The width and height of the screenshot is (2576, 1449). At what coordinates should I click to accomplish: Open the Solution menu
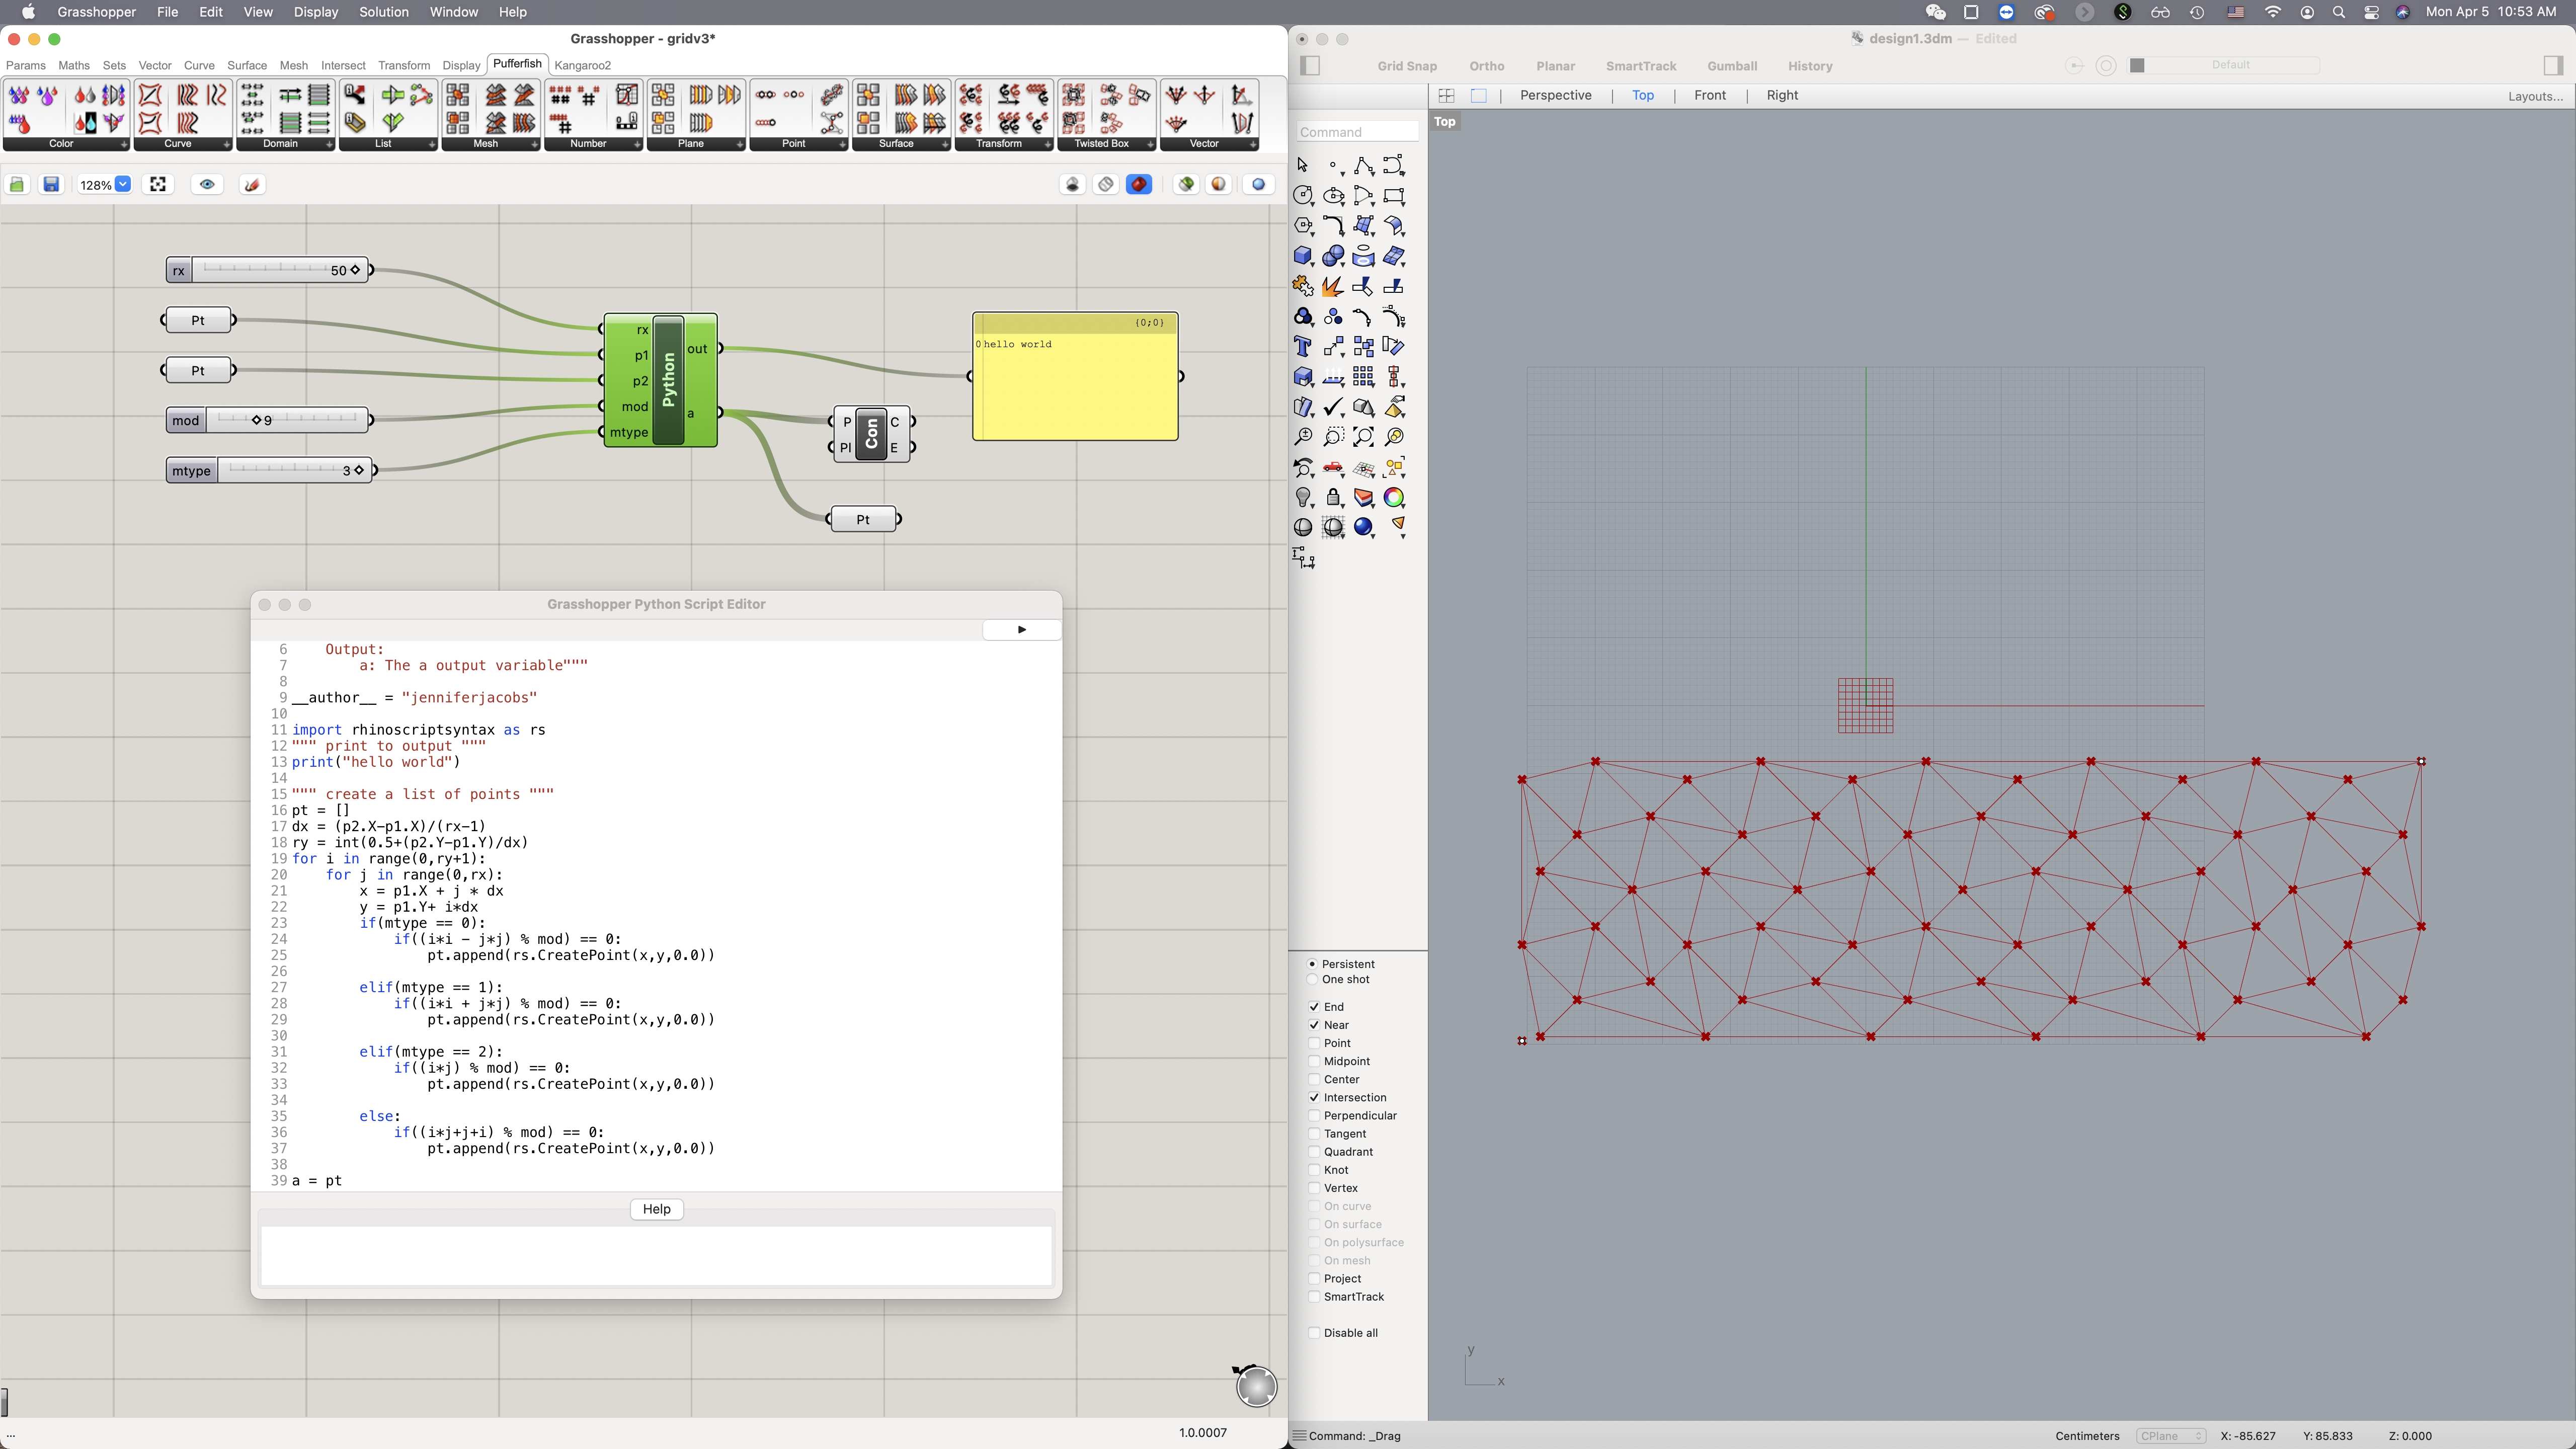(384, 12)
